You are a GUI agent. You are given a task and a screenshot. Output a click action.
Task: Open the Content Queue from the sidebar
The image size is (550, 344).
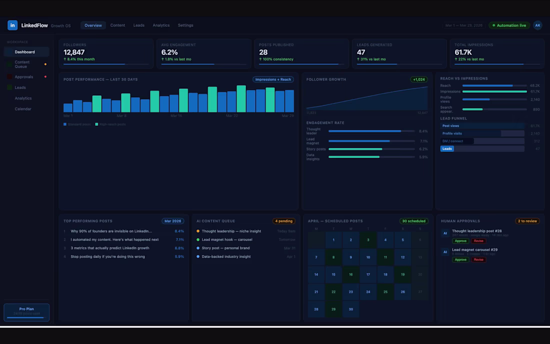(21, 63)
